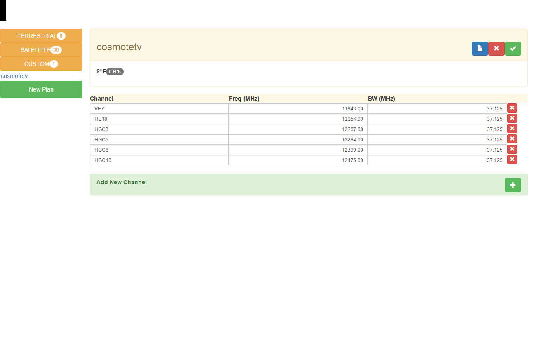Screen dimensions: 534x357
Task: Click the BW (MHz) column header
Action: (x=381, y=99)
